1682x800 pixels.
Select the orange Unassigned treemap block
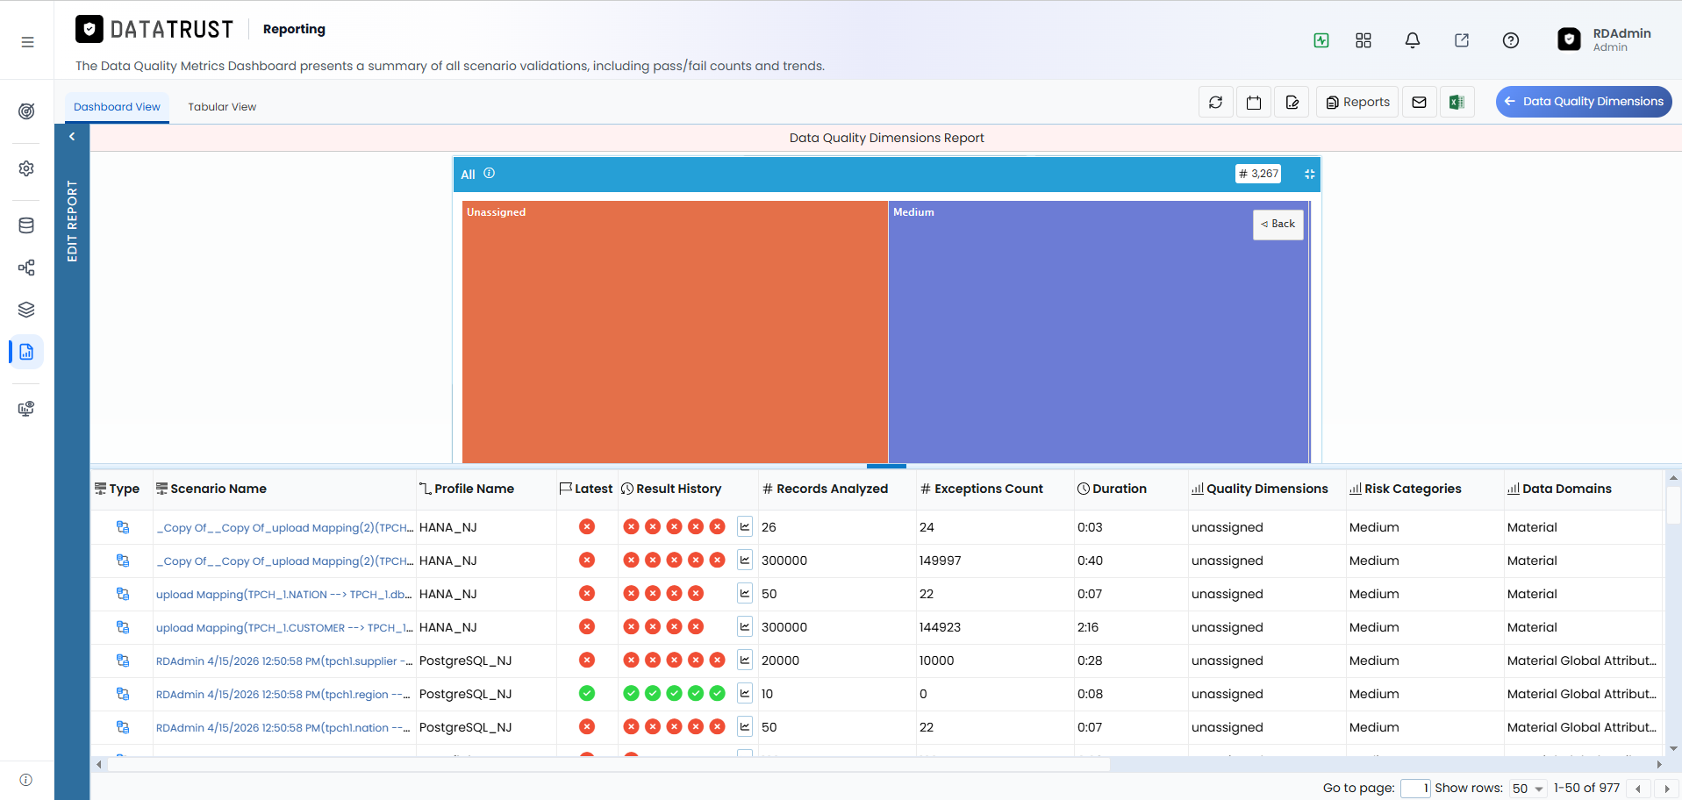pyautogui.click(x=675, y=332)
